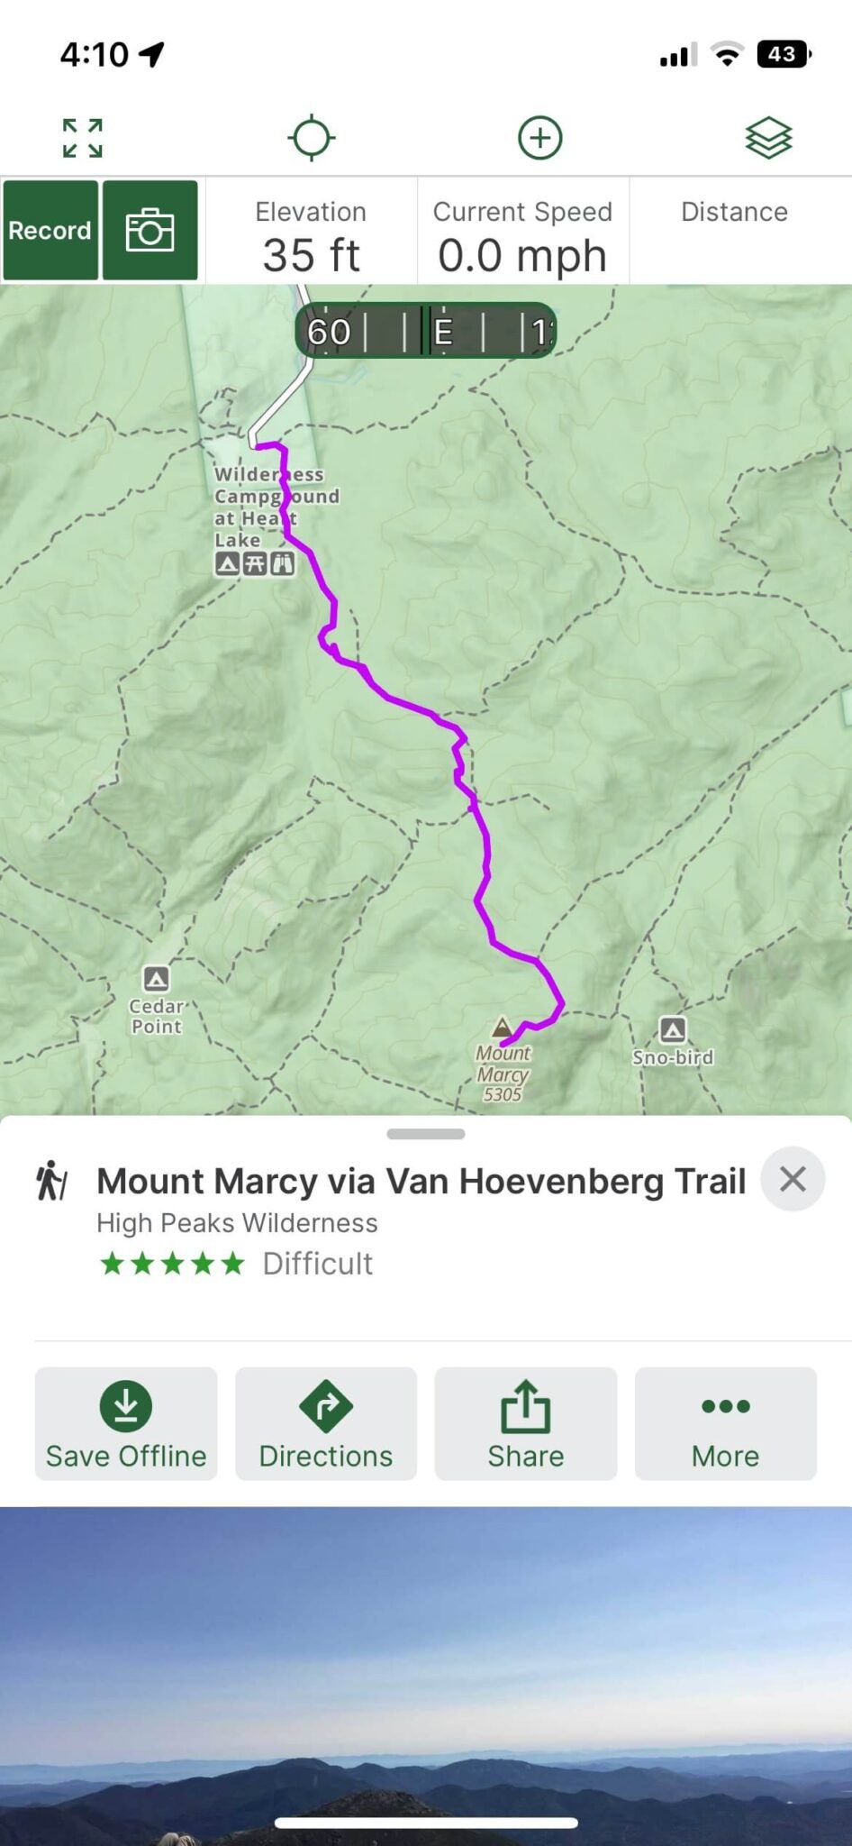The height and width of the screenshot is (1846, 852).
Task: Adjust the compass heading bar
Action: (426, 332)
